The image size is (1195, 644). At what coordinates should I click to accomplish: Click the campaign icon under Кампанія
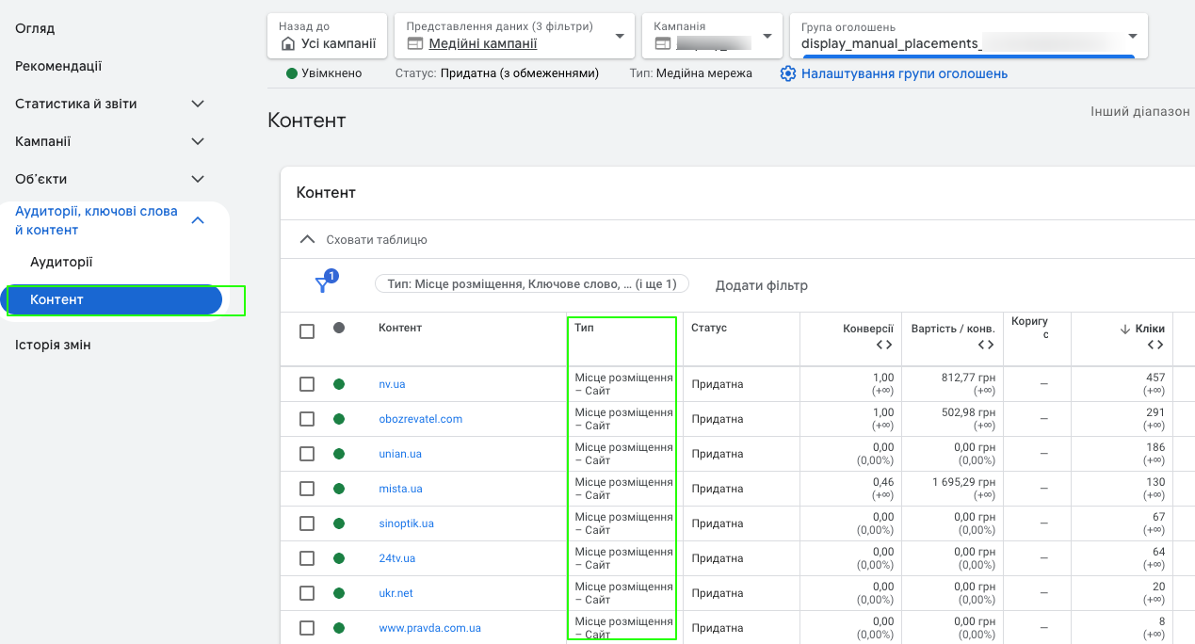[663, 43]
